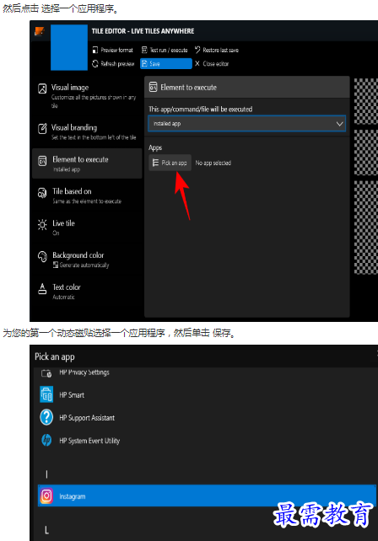Click the HP Privacy Settings icon
Screen dimensions: 378x541
point(46,373)
